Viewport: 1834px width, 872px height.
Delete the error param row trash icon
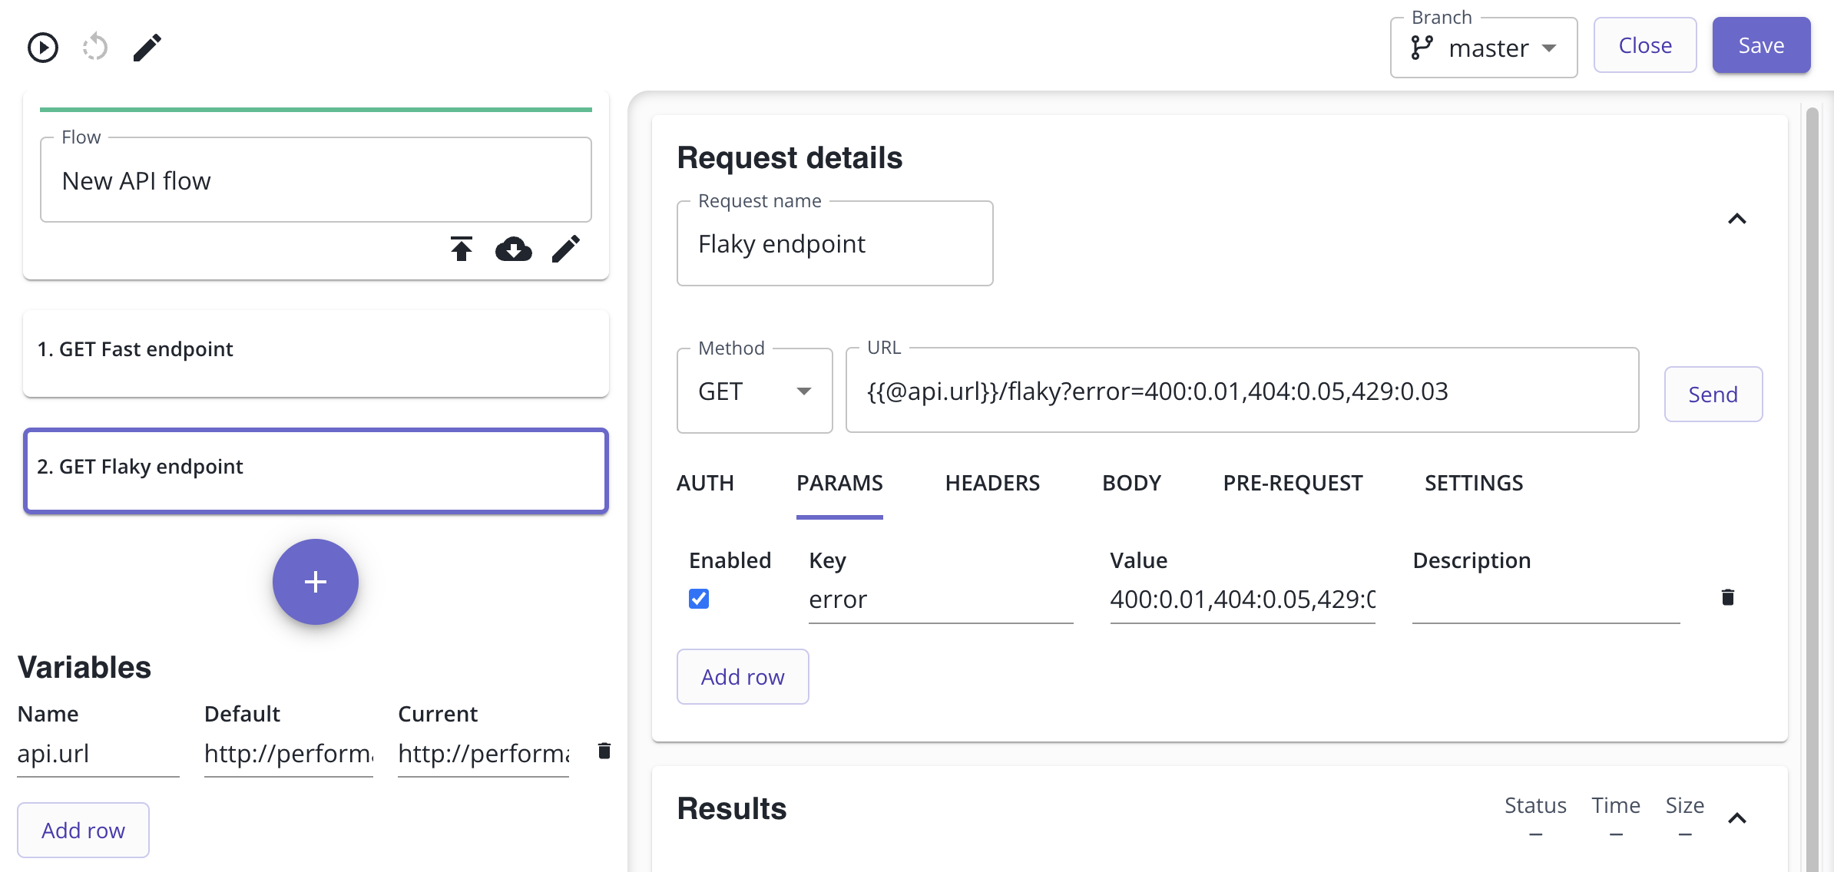[1727, 597]
